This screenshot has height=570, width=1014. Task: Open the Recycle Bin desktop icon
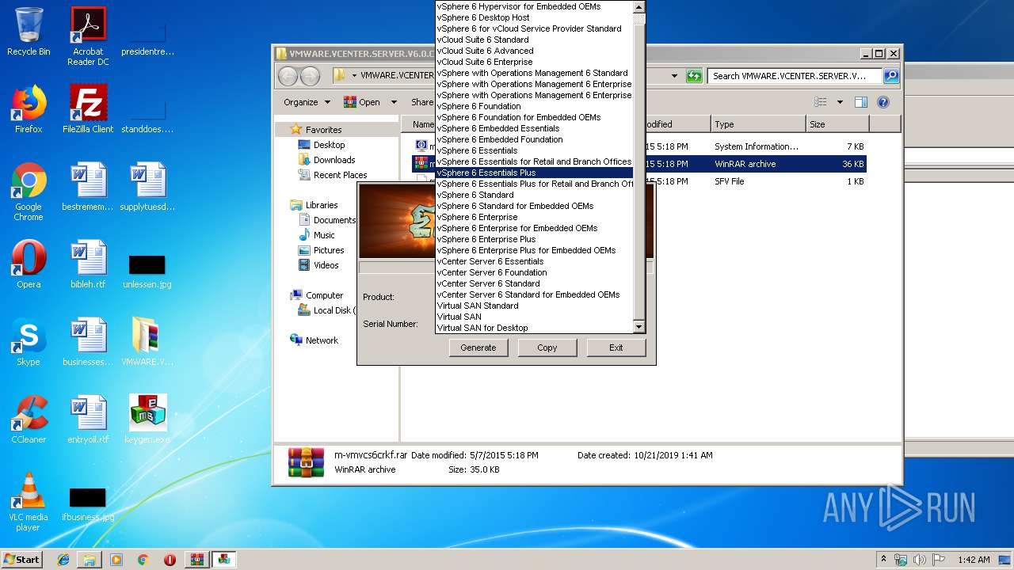[29, 32]
